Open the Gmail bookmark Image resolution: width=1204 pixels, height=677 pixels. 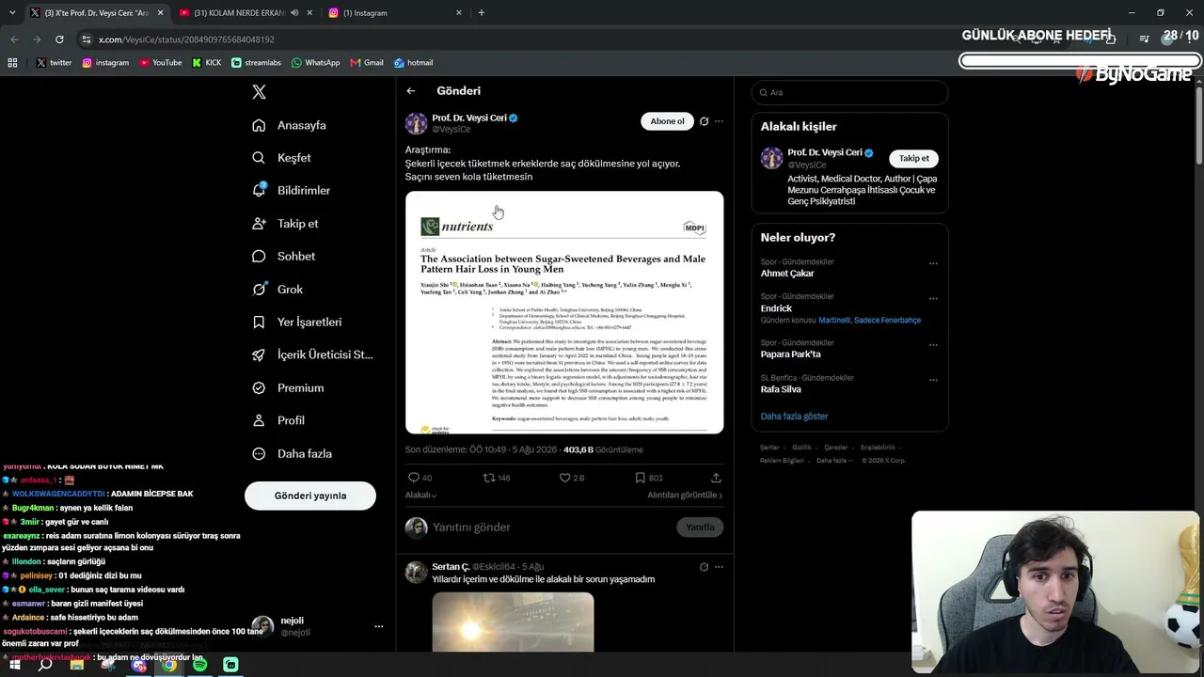point(367,63)
